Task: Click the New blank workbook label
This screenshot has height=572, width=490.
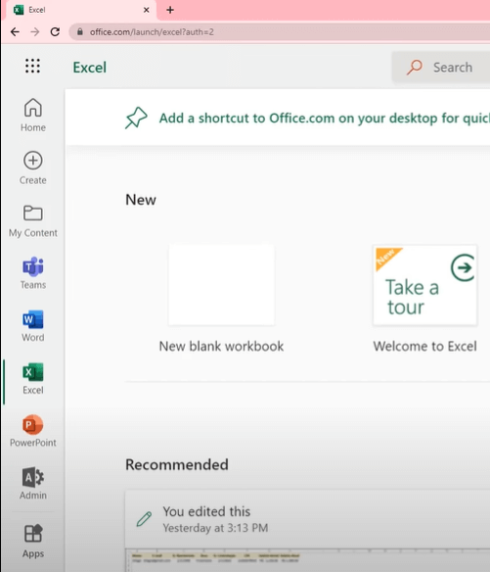Action: pyautogui.click(x=221, y=346)
